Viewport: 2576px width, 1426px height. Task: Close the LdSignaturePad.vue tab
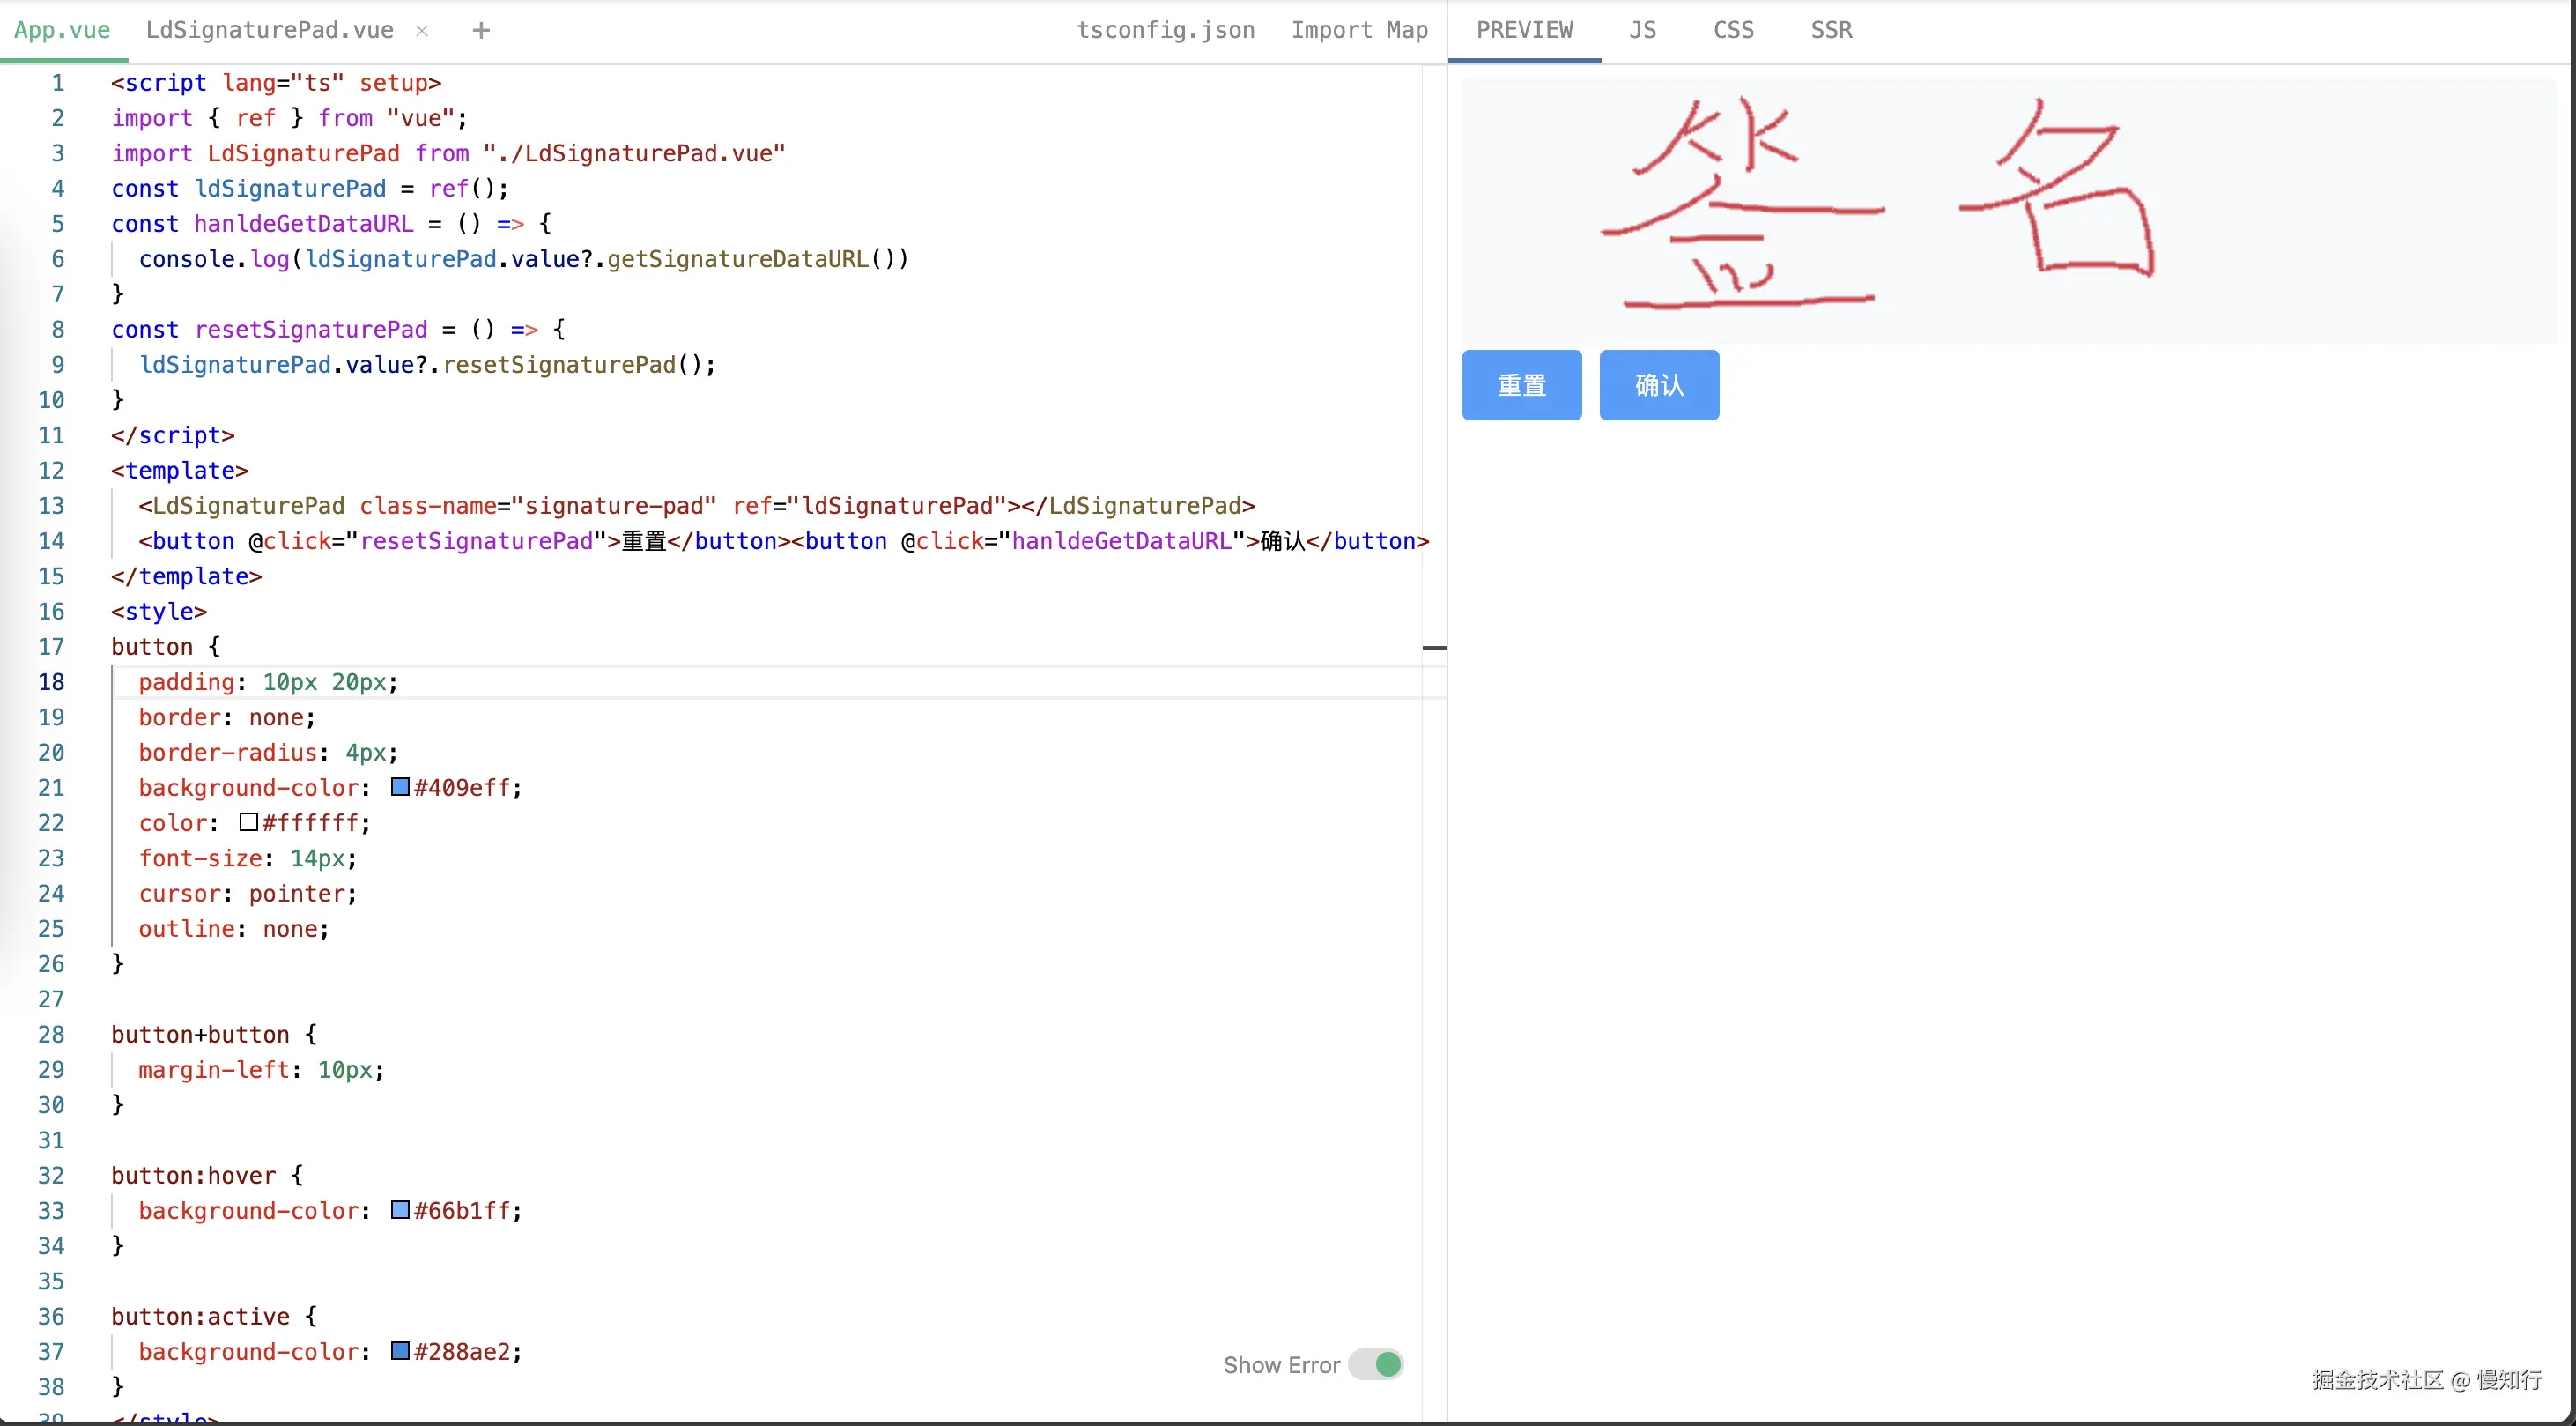[422, 31]
